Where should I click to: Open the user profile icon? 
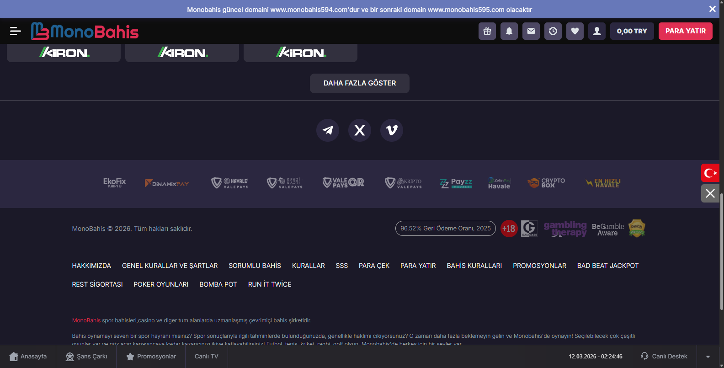(597, 31)
